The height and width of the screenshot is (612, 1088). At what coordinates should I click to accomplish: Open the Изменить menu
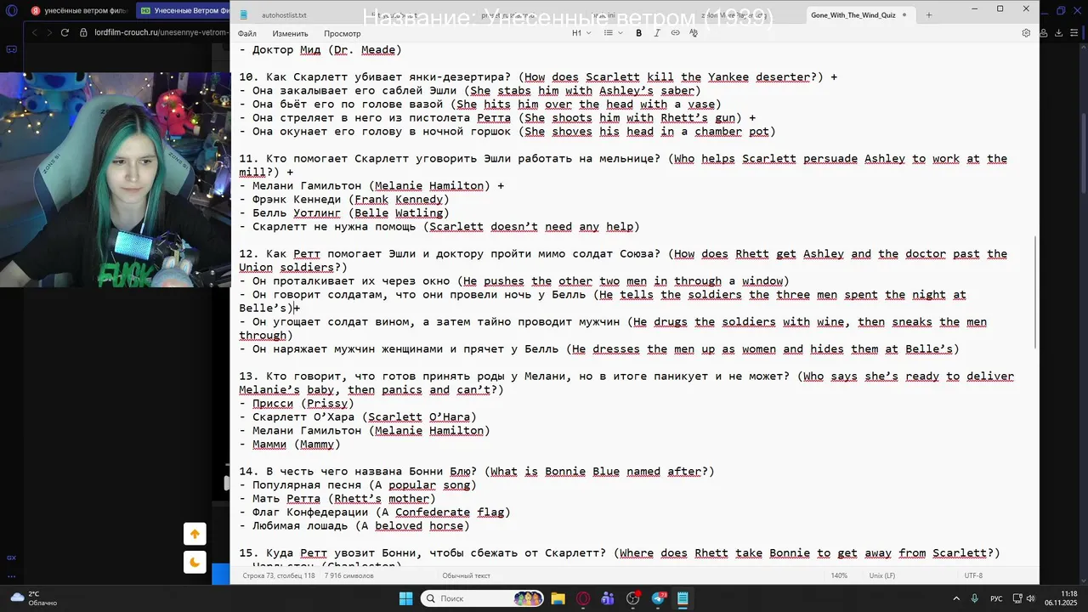click(x=290, y=34)
